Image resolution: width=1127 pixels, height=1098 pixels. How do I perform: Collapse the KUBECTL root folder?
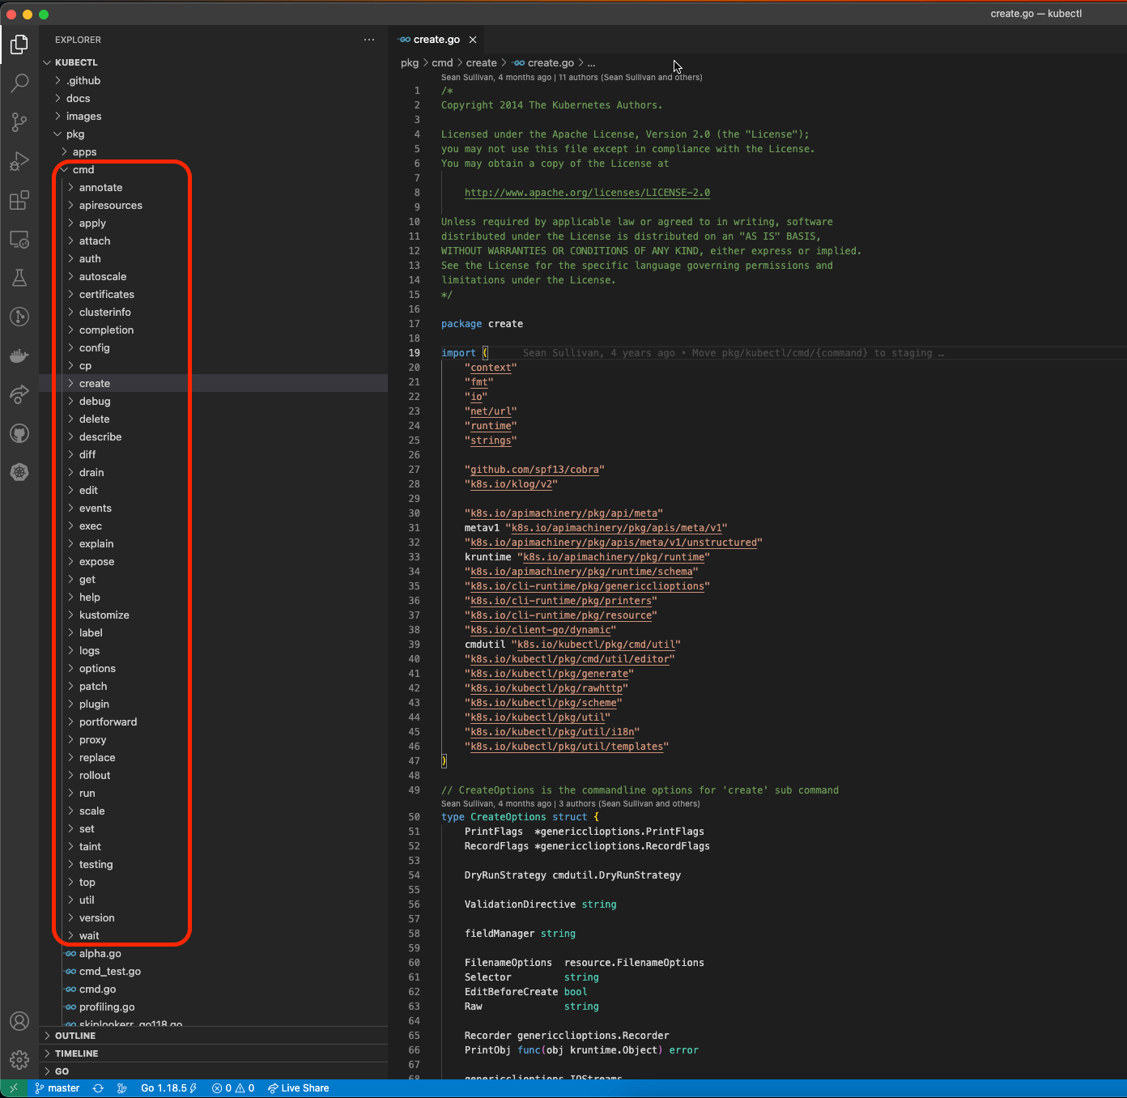(x=214, y=62)
